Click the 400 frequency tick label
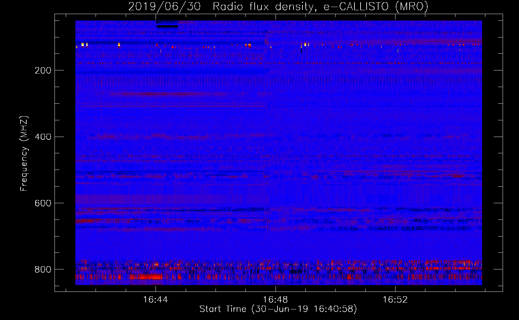Image resolution: width=519 pixels, height=320 pixels. (43, 137)
